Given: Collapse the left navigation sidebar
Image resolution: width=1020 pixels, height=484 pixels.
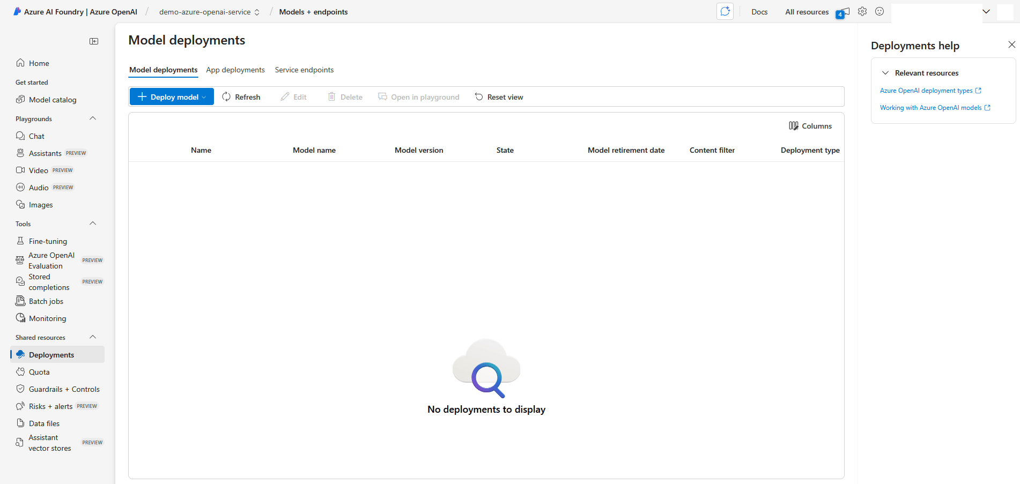Looking at the screenshot, I should point(94,41).
